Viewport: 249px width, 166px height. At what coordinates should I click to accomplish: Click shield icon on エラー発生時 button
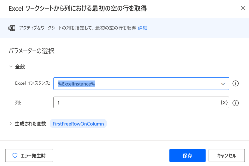click(x=15, y=155)
